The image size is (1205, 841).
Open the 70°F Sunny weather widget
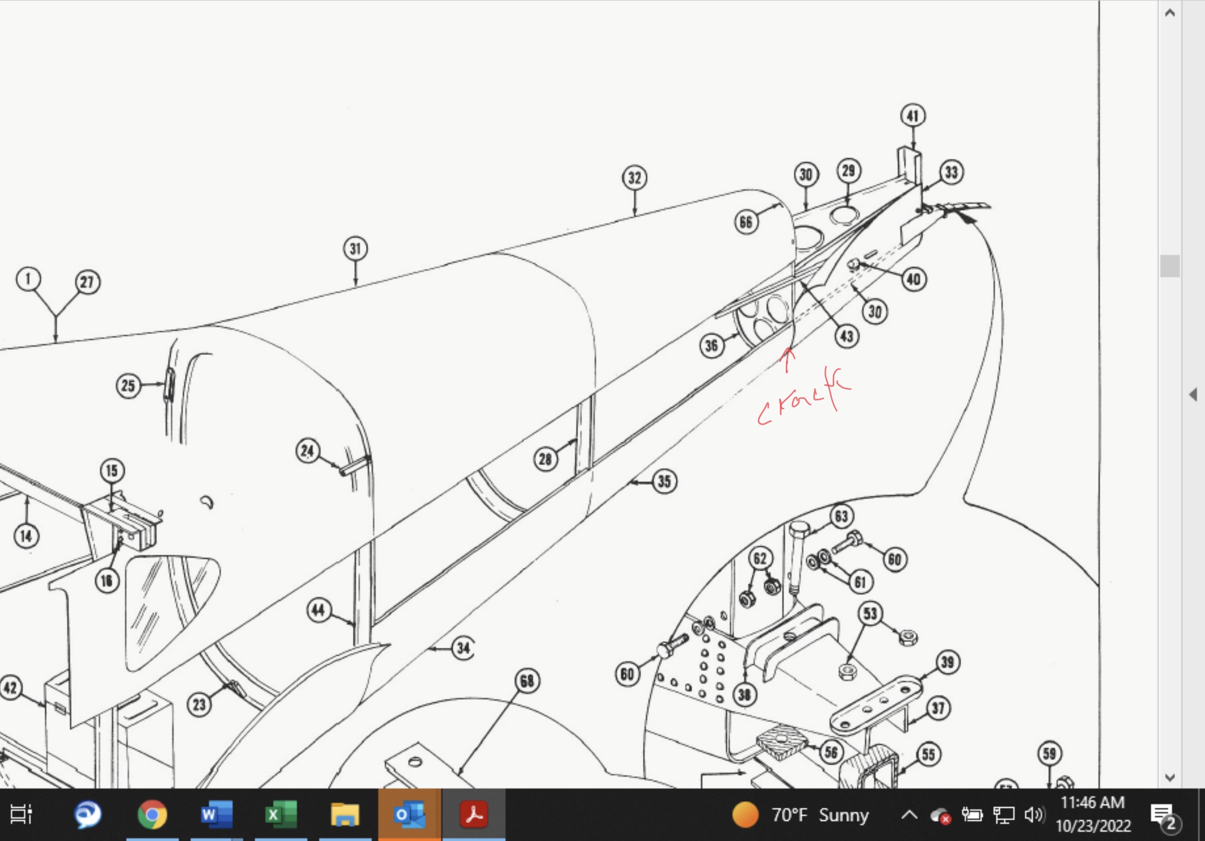[800, 815]
